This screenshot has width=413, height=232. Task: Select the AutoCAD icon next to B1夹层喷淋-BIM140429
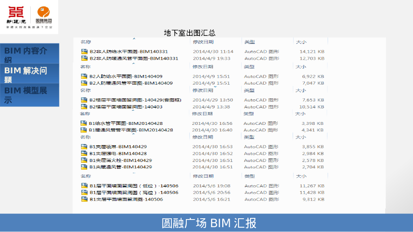pyautogui.click(x=83, y=147)
